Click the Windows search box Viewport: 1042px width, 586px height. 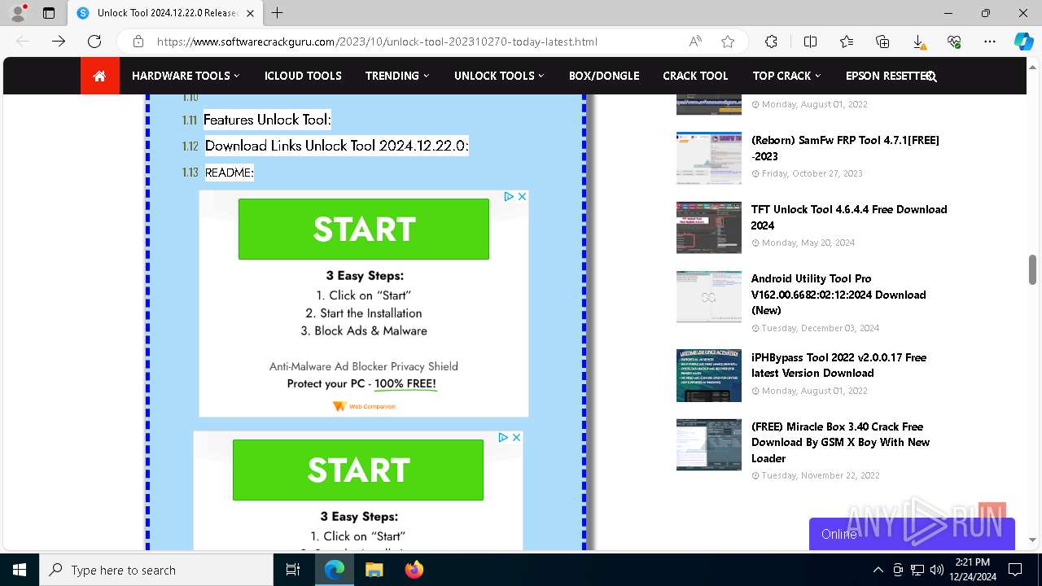point(156,570)
